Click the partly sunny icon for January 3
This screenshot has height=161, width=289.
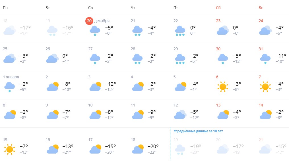tap(95, 87)
